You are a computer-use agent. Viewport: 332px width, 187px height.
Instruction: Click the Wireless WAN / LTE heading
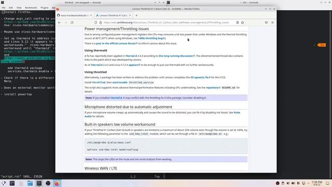point(101,168)
